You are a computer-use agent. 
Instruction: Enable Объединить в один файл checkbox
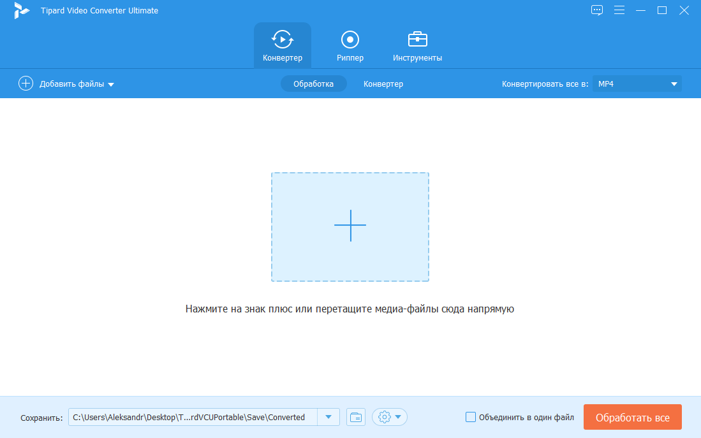point(471,418)
